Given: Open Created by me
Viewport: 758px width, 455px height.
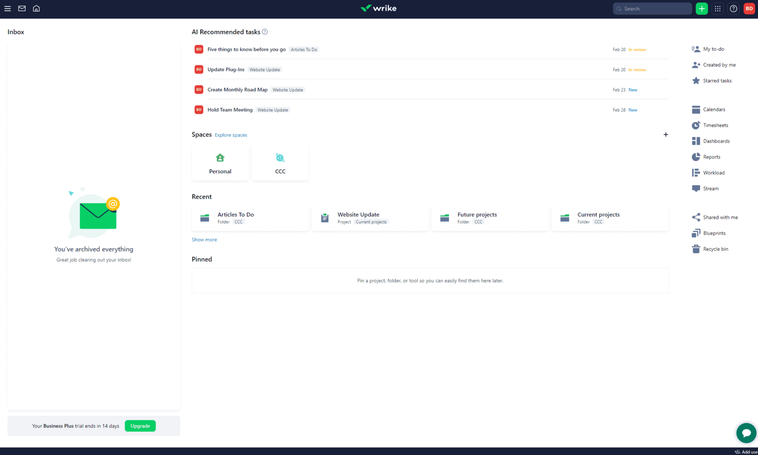Looking at the screenshot, I should [x=714, y=65].
